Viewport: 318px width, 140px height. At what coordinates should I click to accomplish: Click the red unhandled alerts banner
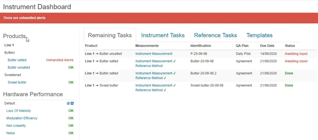[159, 18]
